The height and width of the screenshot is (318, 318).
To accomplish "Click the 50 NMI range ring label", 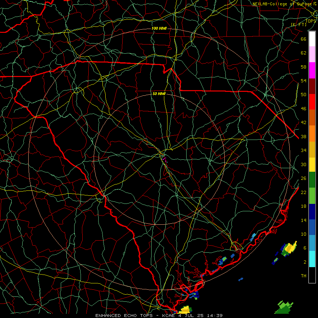I will coord(159,94).
